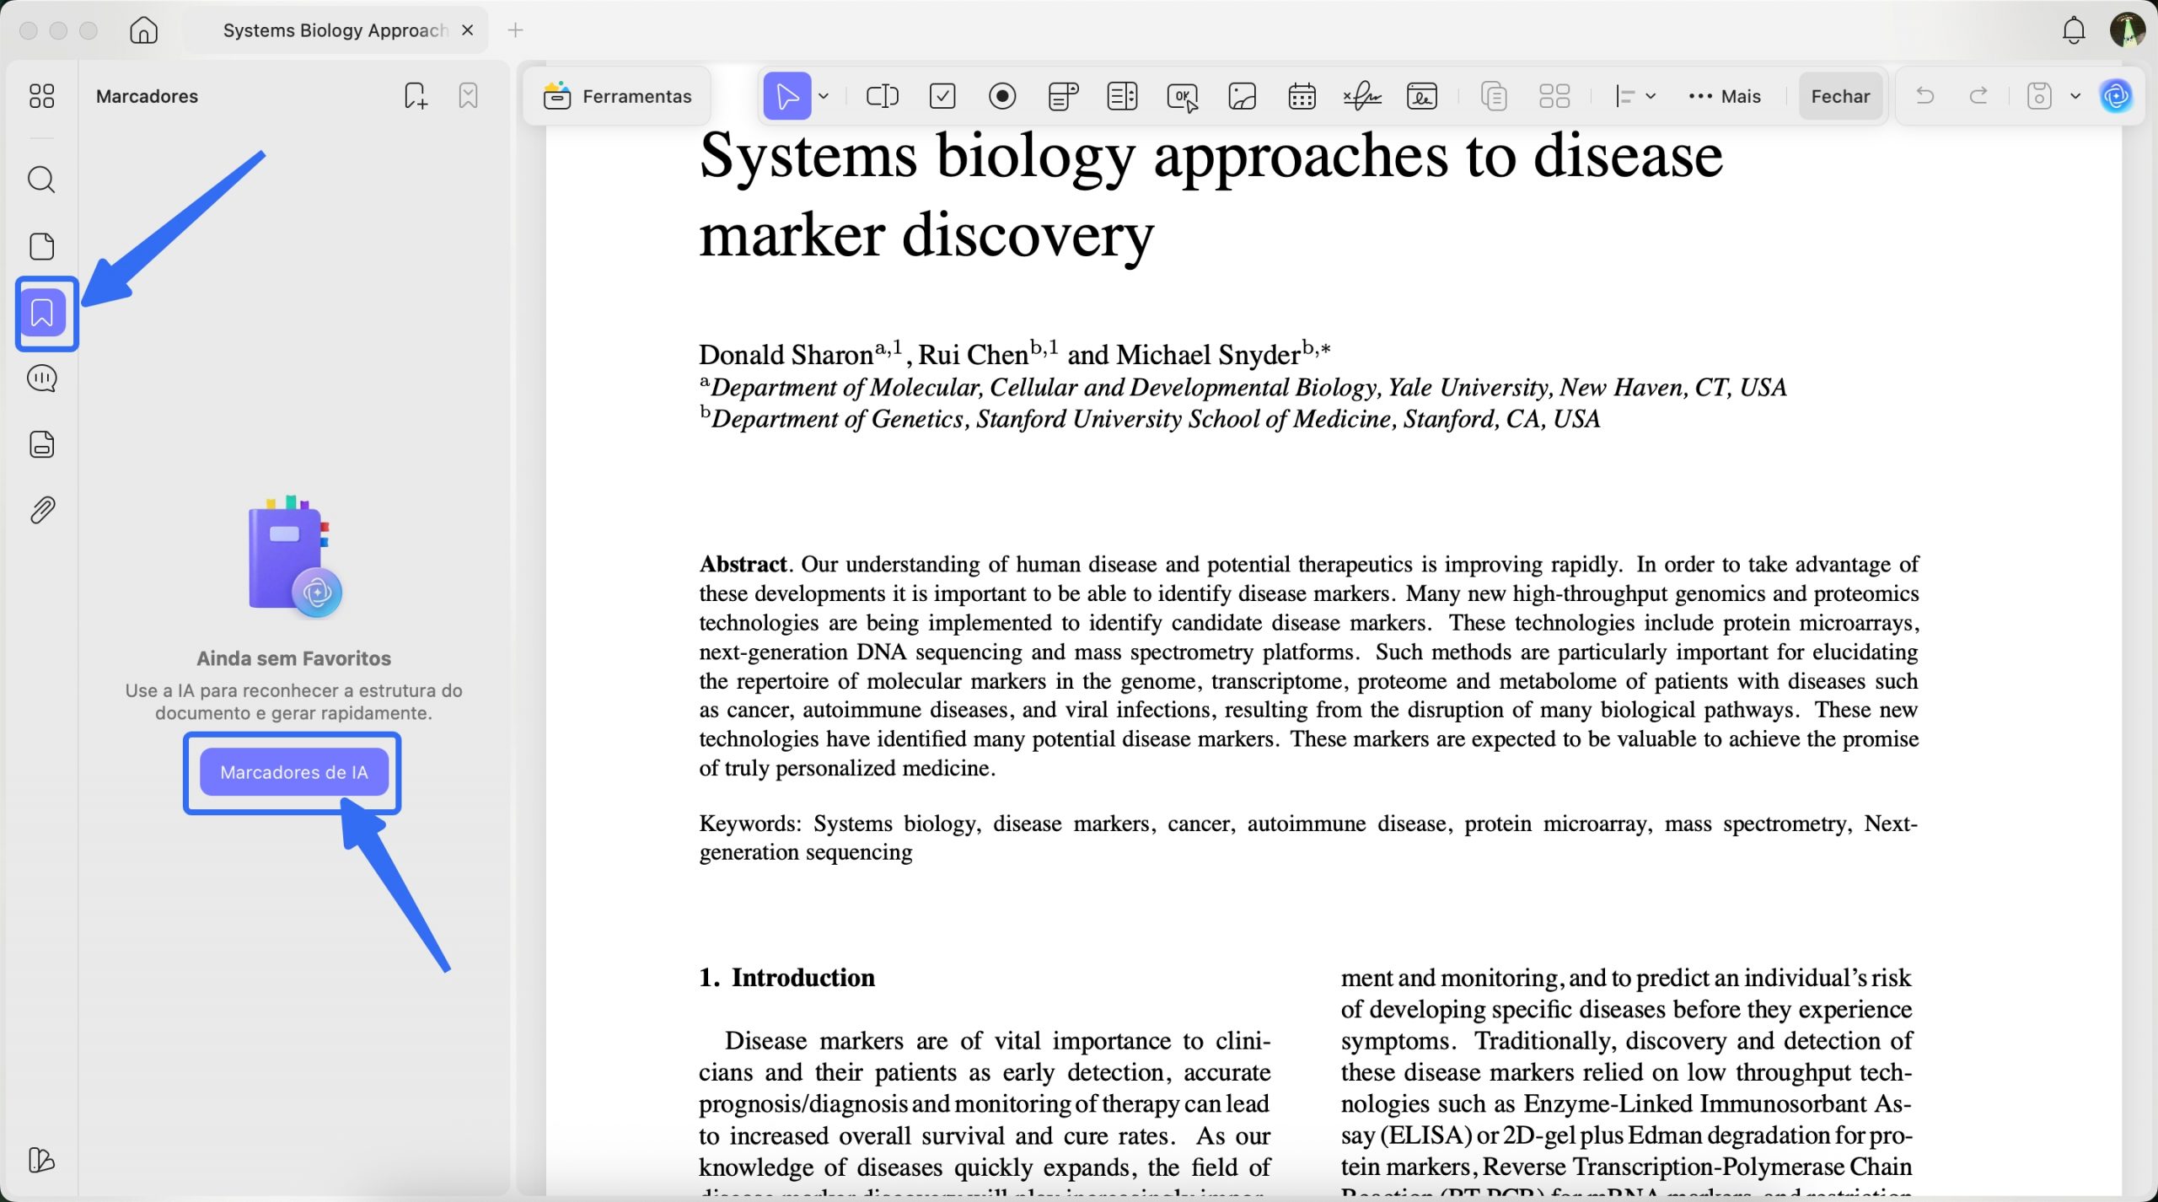Click the Marcadores de IA button
Viewport: 2158px width, 1202px height.
293,771
